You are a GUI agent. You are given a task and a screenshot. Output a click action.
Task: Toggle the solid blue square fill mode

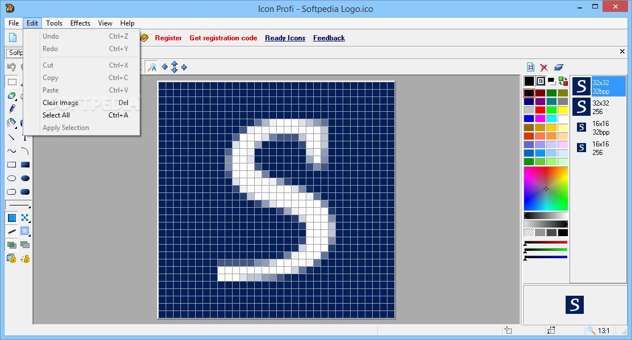pyautogui.click(x=12, y=218)
